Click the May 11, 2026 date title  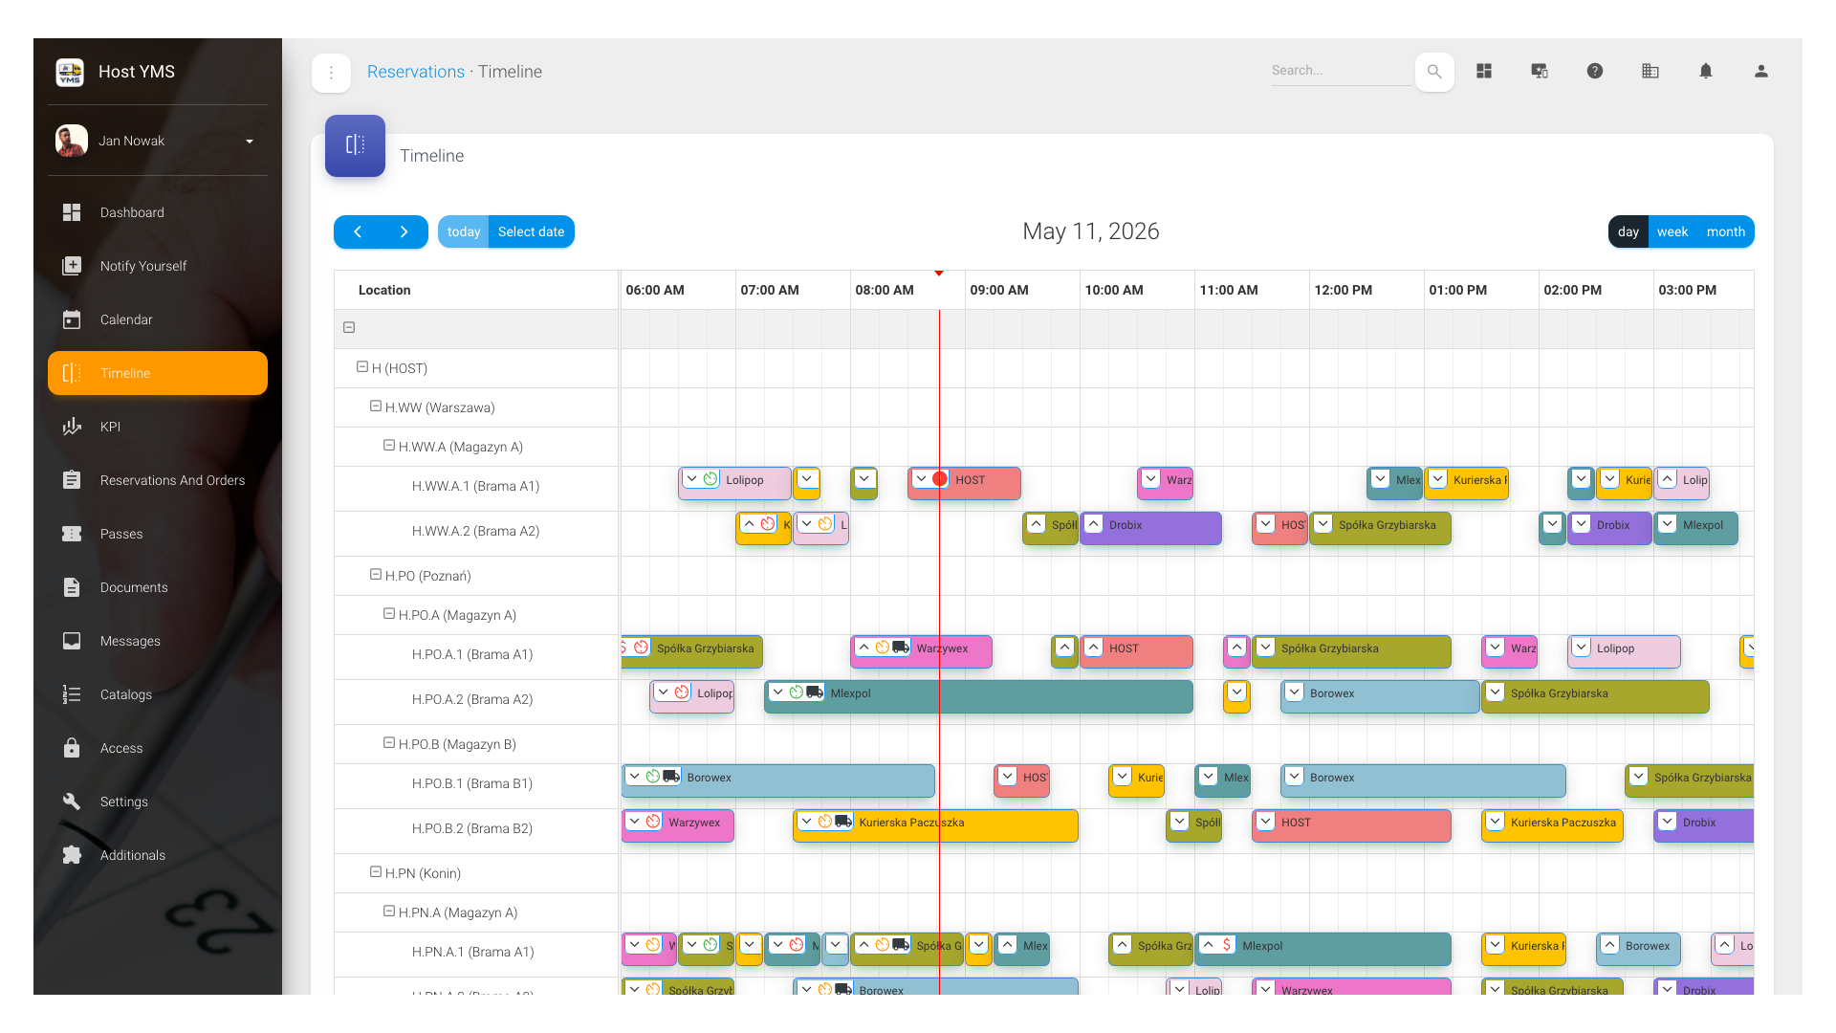click(1091, 231)
